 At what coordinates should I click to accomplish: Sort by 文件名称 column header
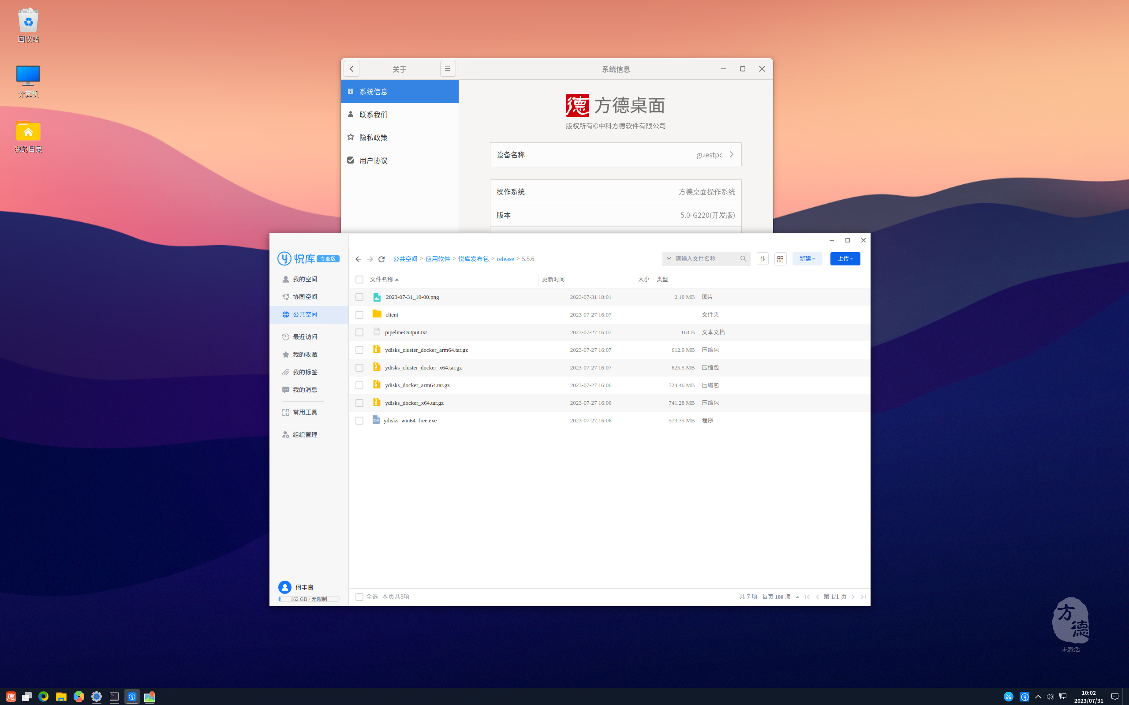pos(384,279)
